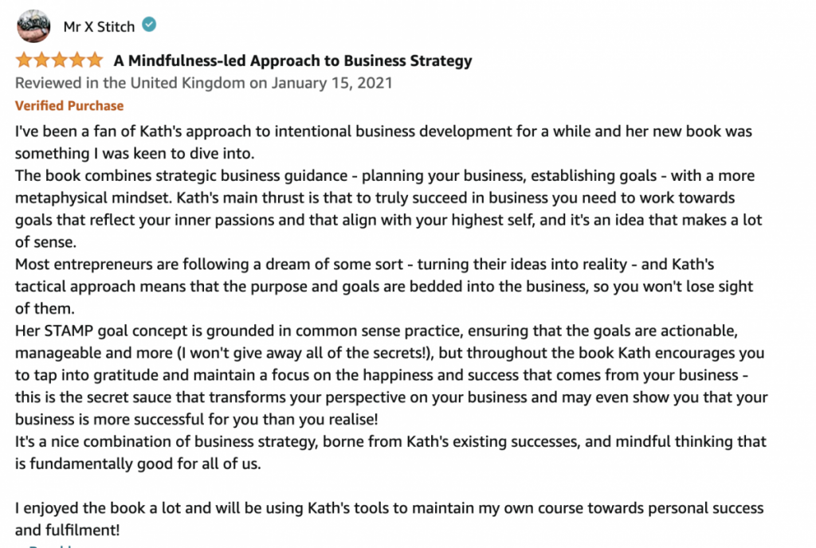
Task: Click the Mr X Stitch profile avatar
Action: coord(33,26)
